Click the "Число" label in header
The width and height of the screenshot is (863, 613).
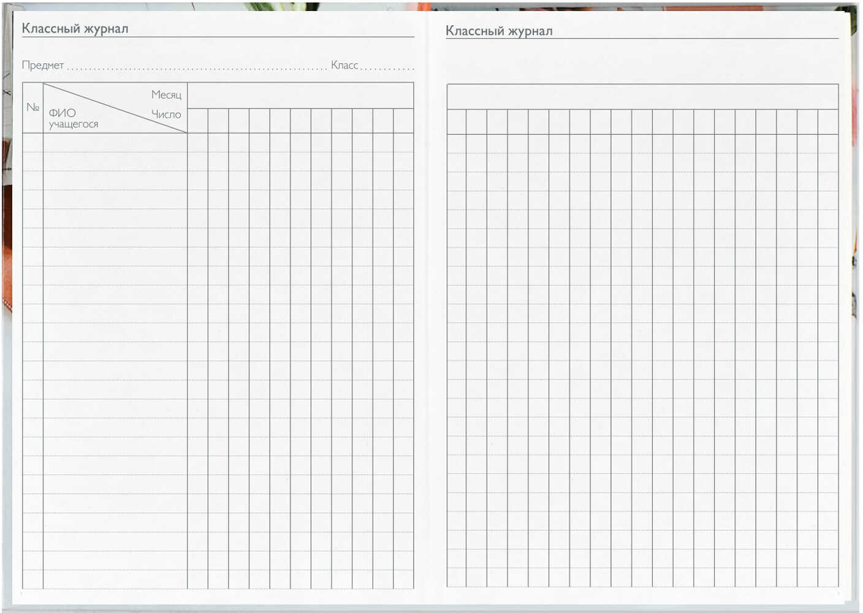click(166, 115)
